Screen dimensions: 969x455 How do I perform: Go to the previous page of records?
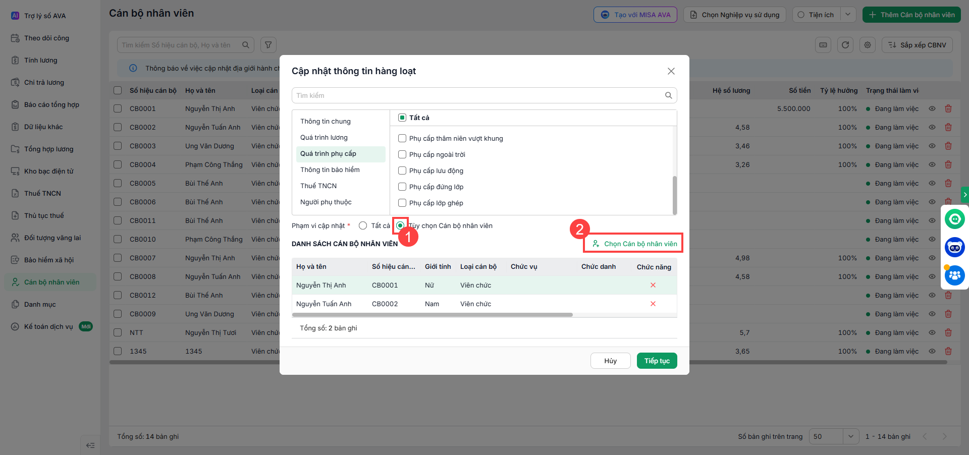pyautogui.click(x=925, y=436)
